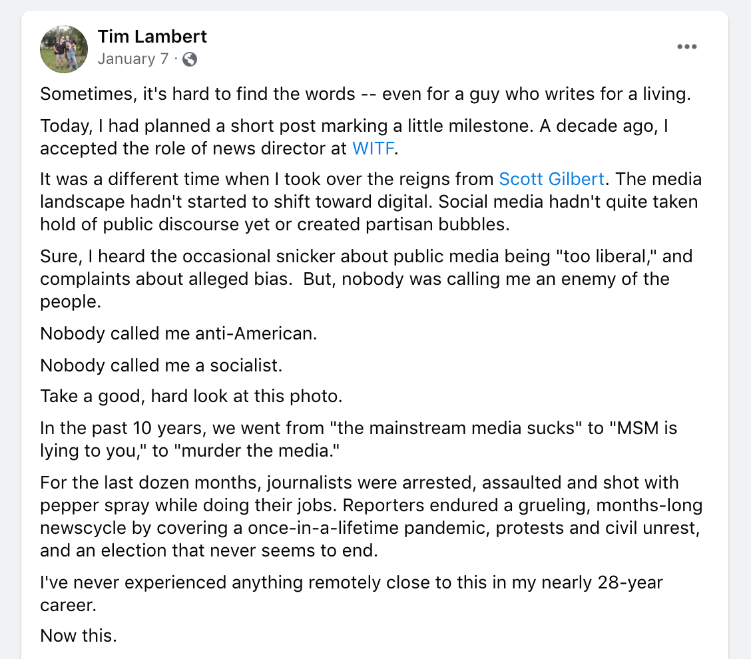Open the Tim Lambert profile name link
Image resolution: width=751 pixels, height=659 pixels.
pyautogui.click(x=152, y=37)
